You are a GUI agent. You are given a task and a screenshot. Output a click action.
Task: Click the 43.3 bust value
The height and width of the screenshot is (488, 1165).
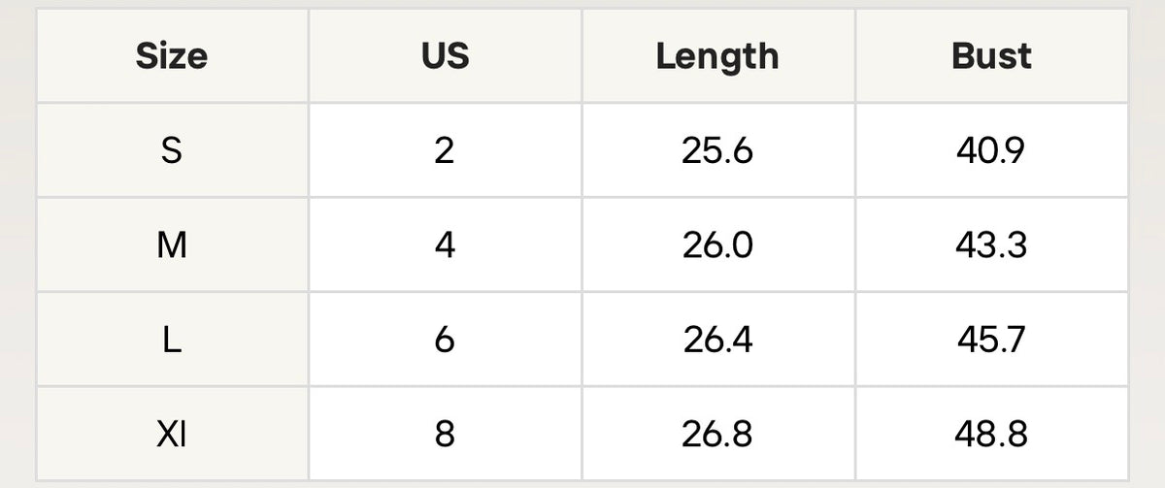click(x=991, y=244)
